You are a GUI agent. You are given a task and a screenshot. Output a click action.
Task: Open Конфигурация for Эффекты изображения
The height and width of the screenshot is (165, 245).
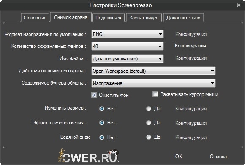[191, 123]
